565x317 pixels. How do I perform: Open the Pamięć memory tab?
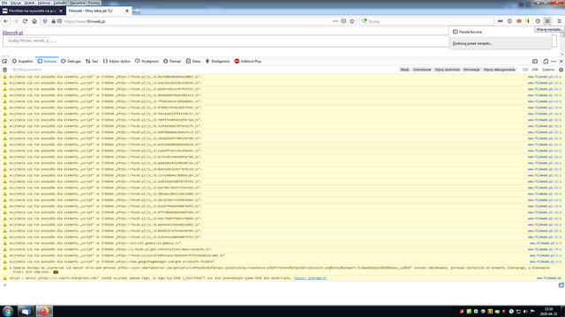(x=172, y=62)
